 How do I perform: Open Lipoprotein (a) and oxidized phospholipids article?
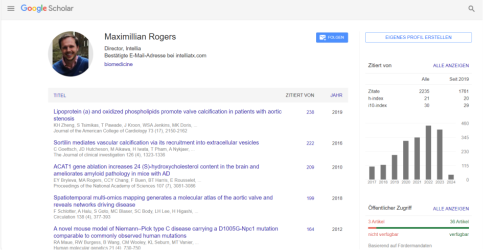pyautogui.click(x=167, y=115)
